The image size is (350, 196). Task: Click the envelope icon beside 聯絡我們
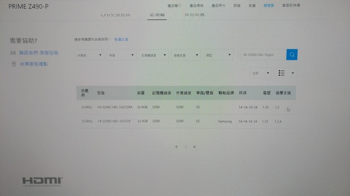(13, 53)
